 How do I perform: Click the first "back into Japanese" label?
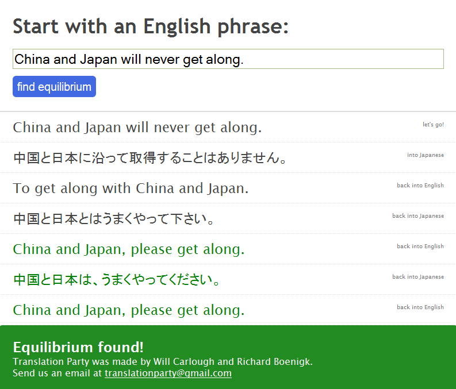click(x=418, y=216)
